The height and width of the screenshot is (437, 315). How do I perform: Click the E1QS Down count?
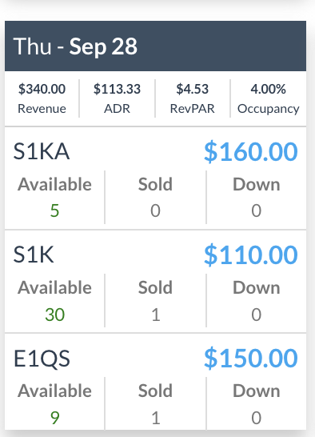256,418
